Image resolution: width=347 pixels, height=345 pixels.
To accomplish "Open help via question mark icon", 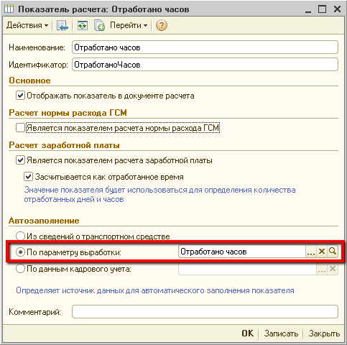I will (x=162, y=25).
